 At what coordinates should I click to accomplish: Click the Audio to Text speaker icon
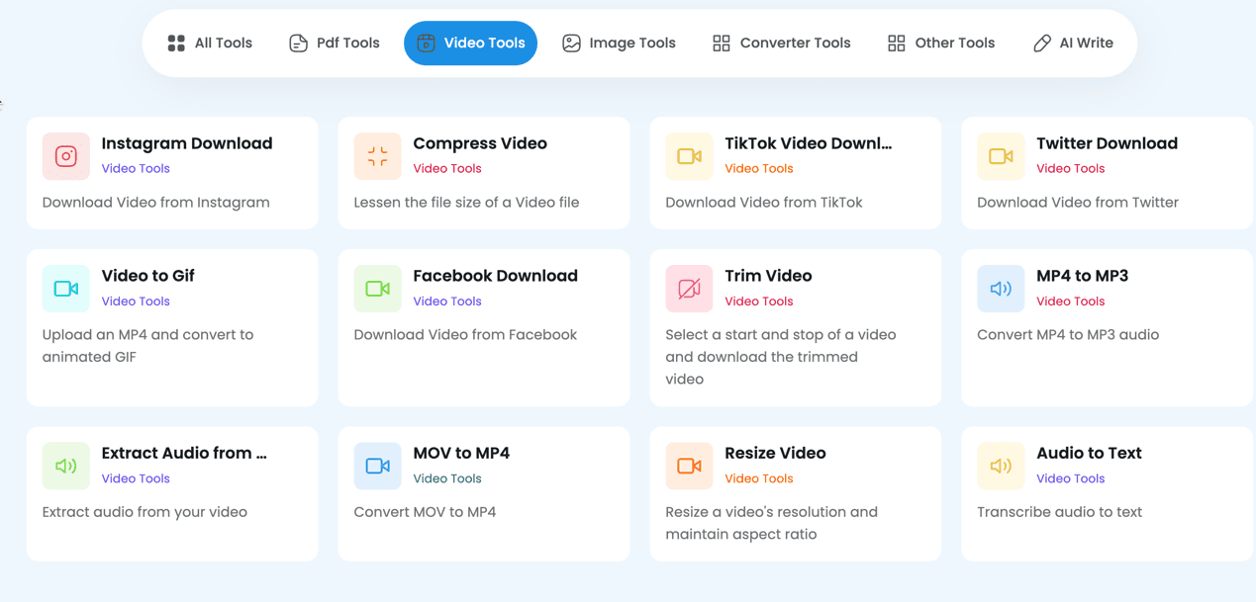click(1001, 465)
